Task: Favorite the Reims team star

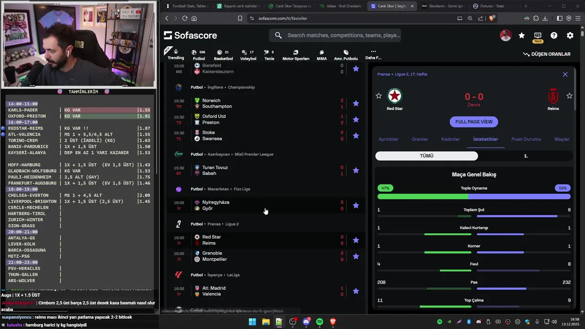Action: [569, 96]
